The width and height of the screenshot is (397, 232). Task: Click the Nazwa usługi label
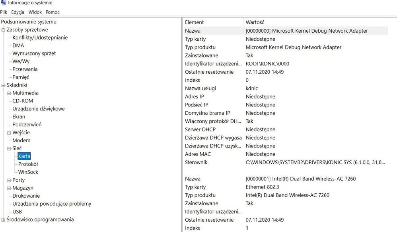[200, 88]
